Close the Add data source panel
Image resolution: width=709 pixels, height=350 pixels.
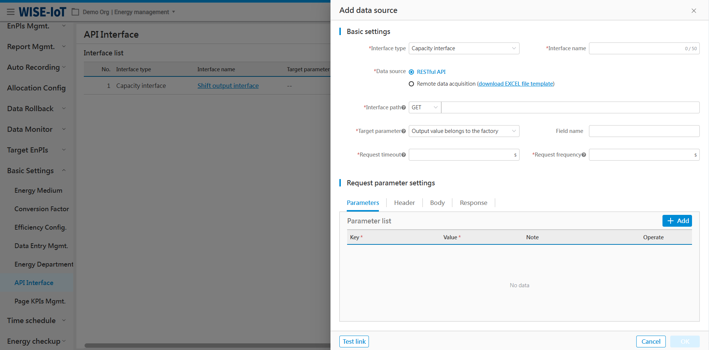(x=693, y=11)
